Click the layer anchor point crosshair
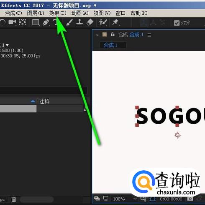Screen dimensions: 205x205 [177, 135]
